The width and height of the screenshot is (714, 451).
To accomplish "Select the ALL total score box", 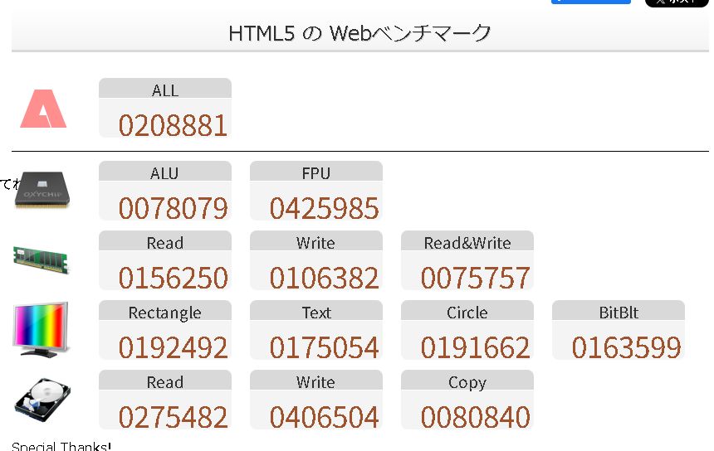I will (x=165, y=109).
